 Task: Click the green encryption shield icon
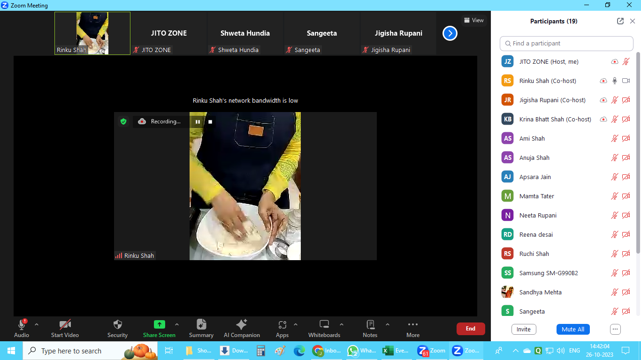[123, 121]
